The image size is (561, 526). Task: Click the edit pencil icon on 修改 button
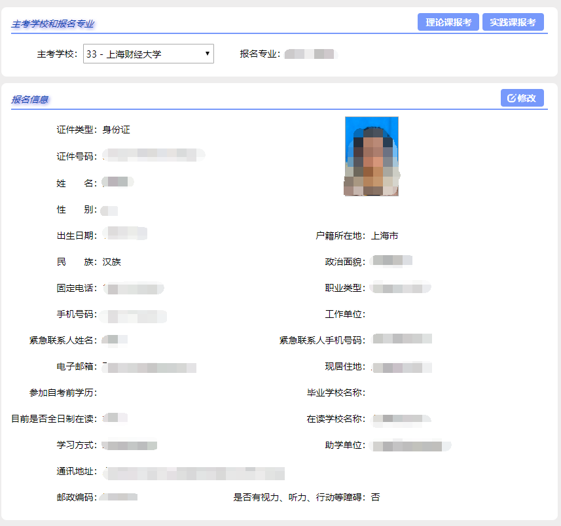coord(513,97)
